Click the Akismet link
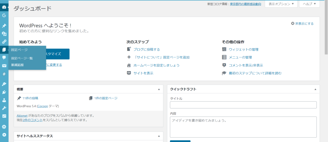 22,115
